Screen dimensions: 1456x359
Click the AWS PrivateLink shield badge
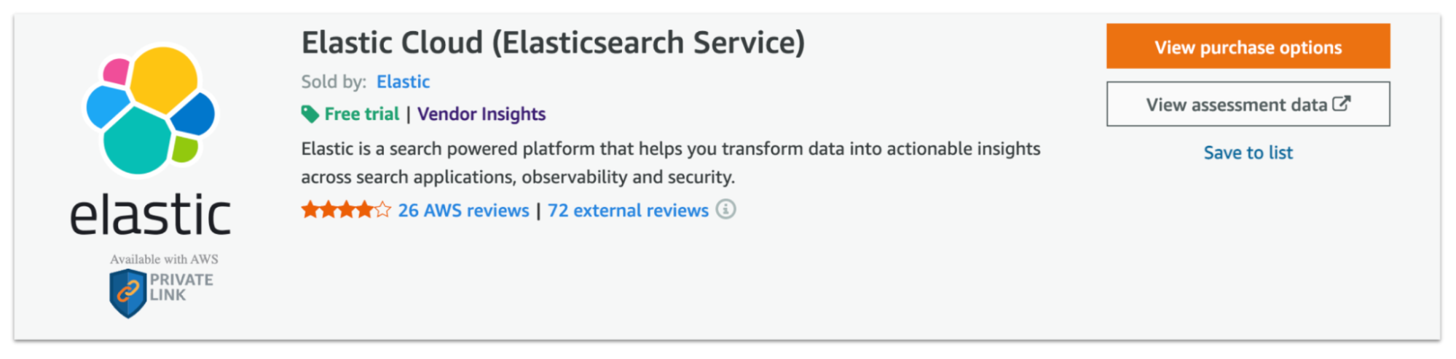pos(128,293)
